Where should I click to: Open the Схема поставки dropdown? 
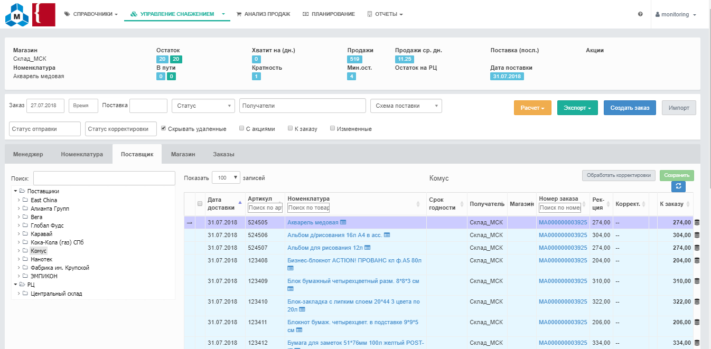(406, 106)
